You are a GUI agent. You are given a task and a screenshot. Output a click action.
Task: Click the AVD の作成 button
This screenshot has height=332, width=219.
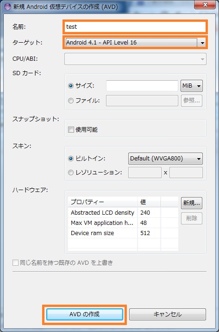85,314
